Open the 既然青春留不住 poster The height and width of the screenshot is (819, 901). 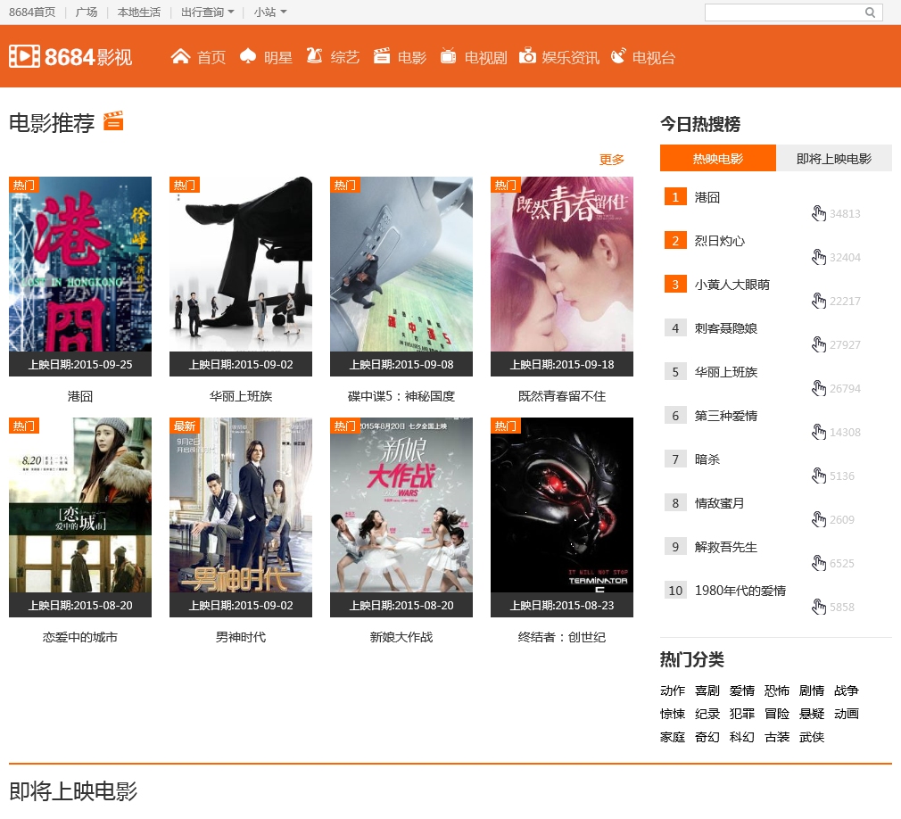(x=562, y=276)
